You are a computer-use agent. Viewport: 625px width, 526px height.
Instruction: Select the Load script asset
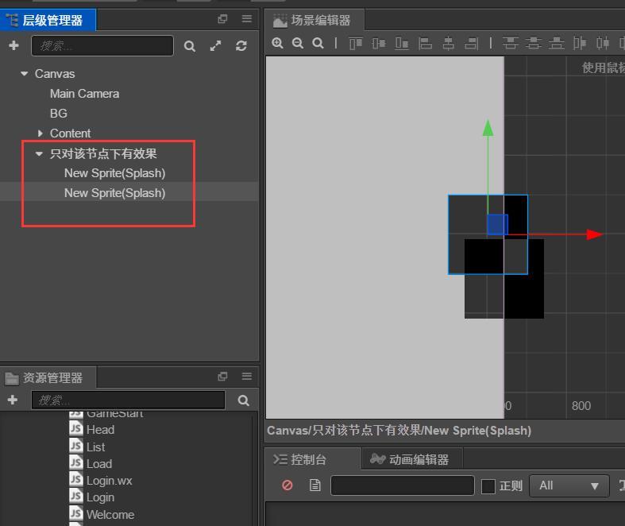[99, 464]
